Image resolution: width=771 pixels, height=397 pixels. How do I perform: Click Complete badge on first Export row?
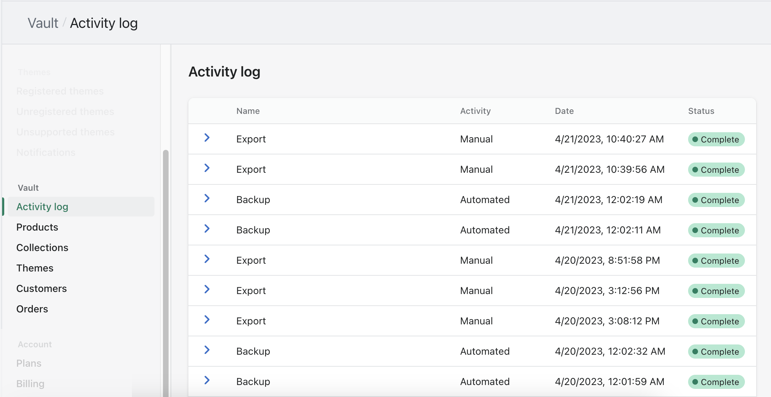point(716,139)
